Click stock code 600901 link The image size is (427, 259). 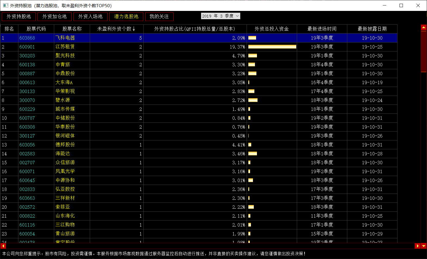coord(27,47)
